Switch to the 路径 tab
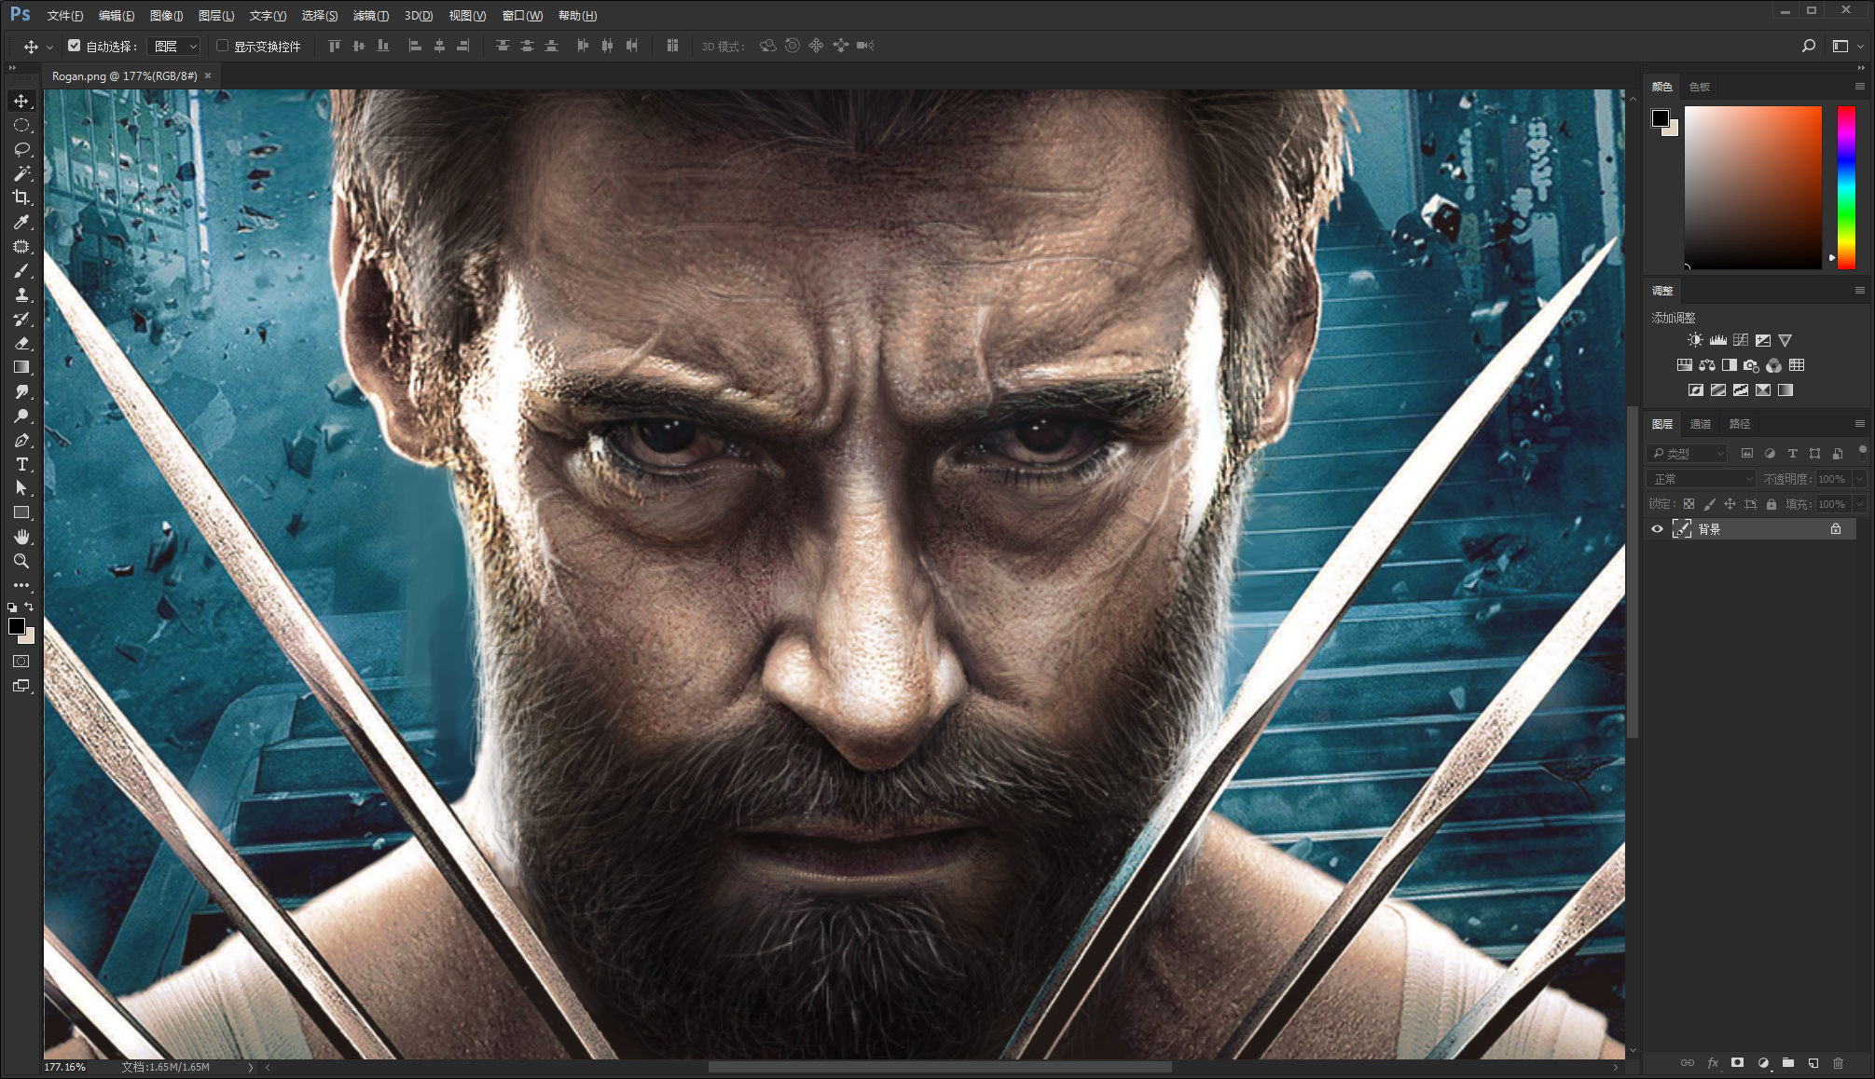This screenshot has height=1079, width=1875. point(1740,424)
